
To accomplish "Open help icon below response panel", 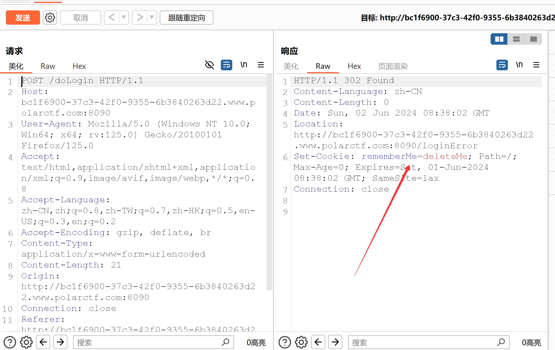I will (285, 342).
